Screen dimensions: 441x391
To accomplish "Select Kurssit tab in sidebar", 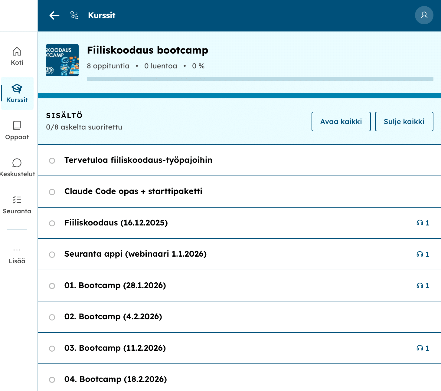I will [x=17, y=93].
